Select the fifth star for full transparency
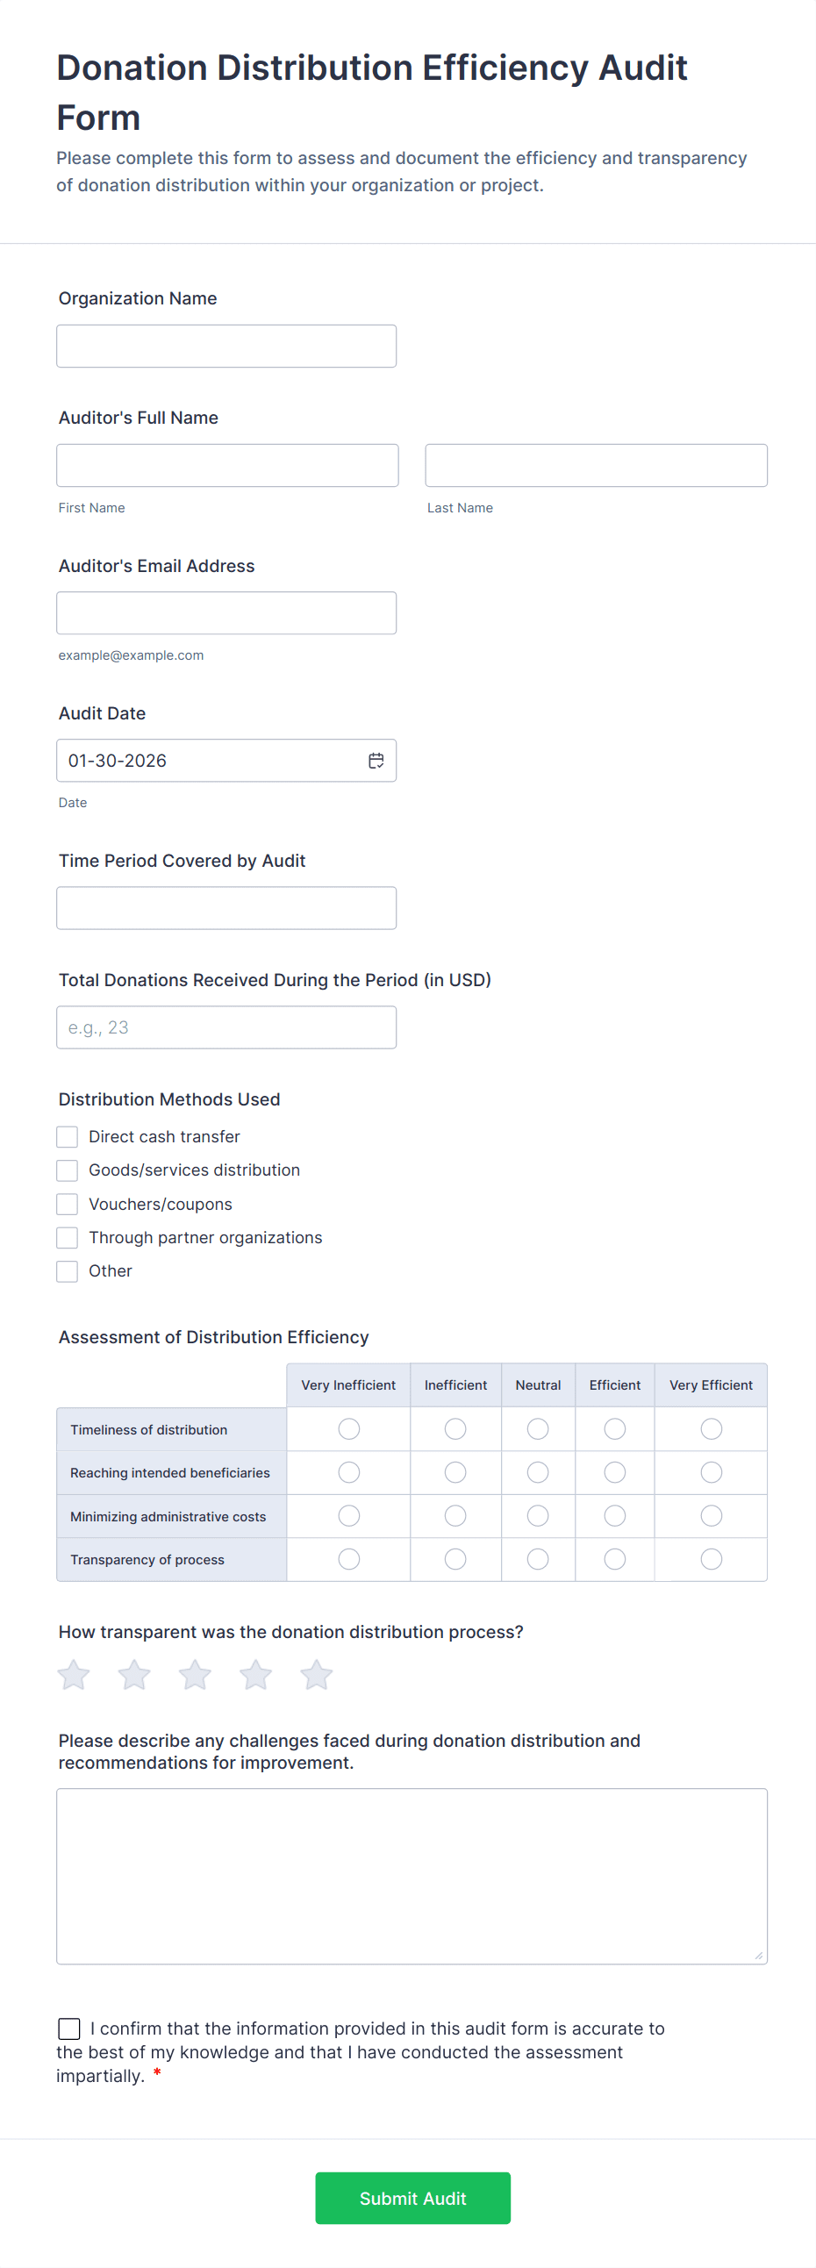The image size is (816, 2268). (x=316, y=1674)
